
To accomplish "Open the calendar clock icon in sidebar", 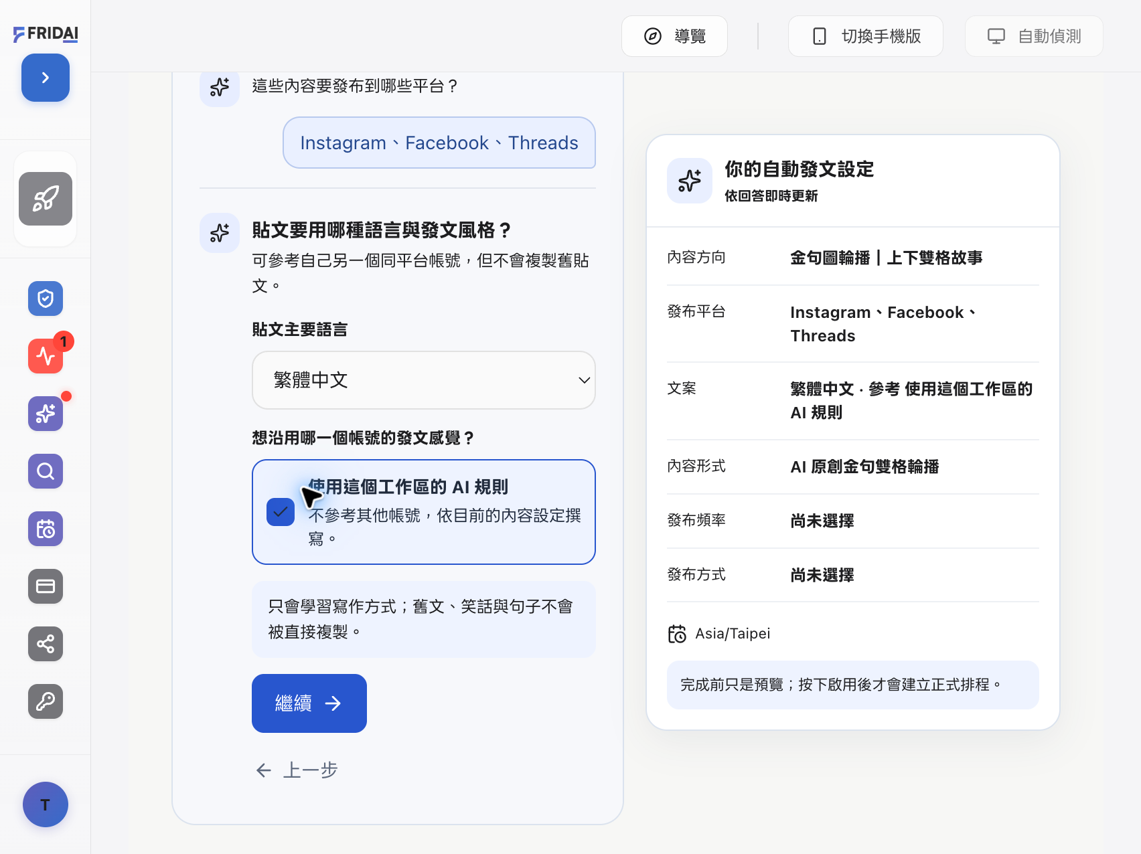I will (x=46, y=529).
